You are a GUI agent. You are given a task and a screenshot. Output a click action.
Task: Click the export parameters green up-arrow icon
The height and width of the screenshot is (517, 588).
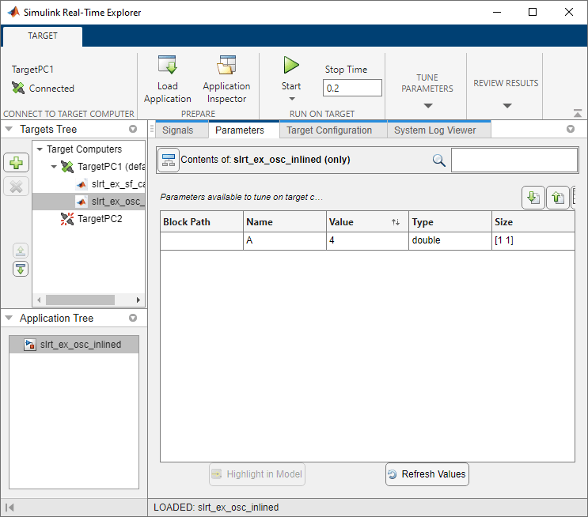click(558, 197)
